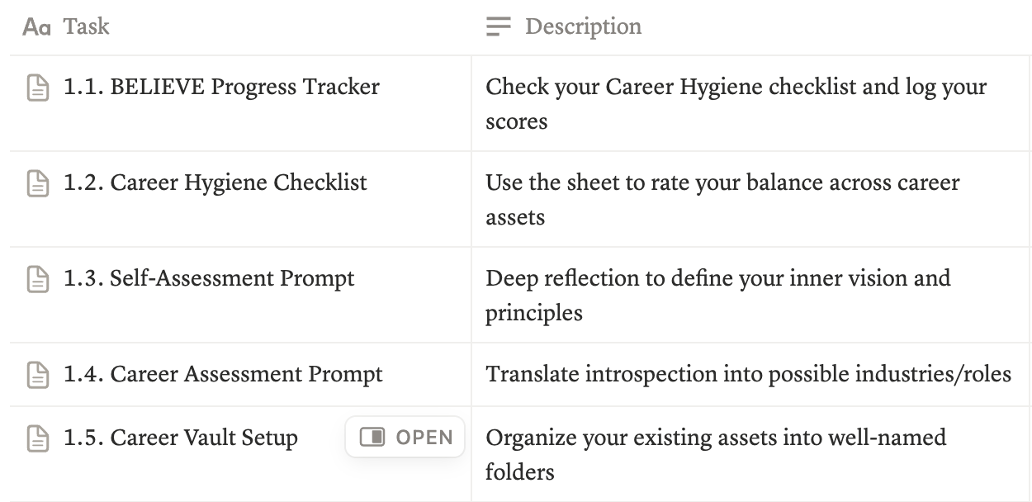
Task: Click the page icon beside Career Assessment Prompt
Action: click(38, 375)
